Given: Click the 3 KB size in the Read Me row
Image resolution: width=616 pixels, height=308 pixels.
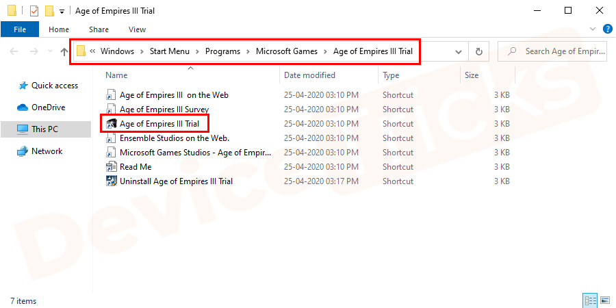Looking at the screenshot, I should pos(502,167).
